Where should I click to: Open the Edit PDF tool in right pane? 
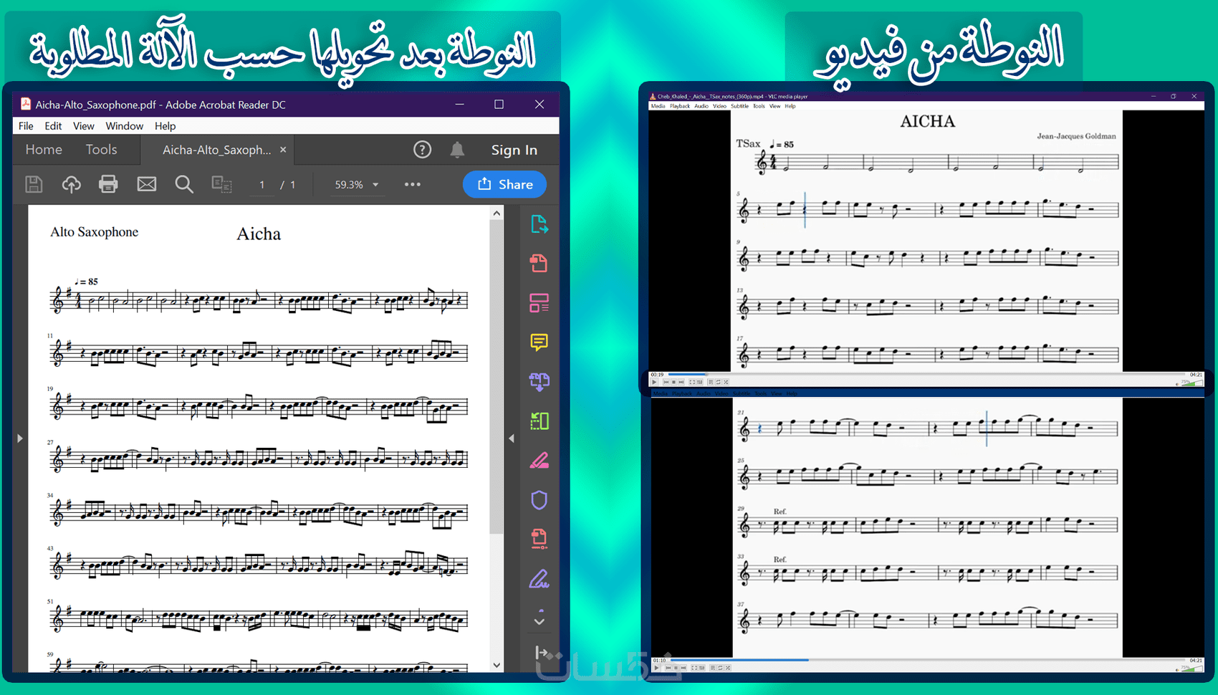tap(539, 302)
